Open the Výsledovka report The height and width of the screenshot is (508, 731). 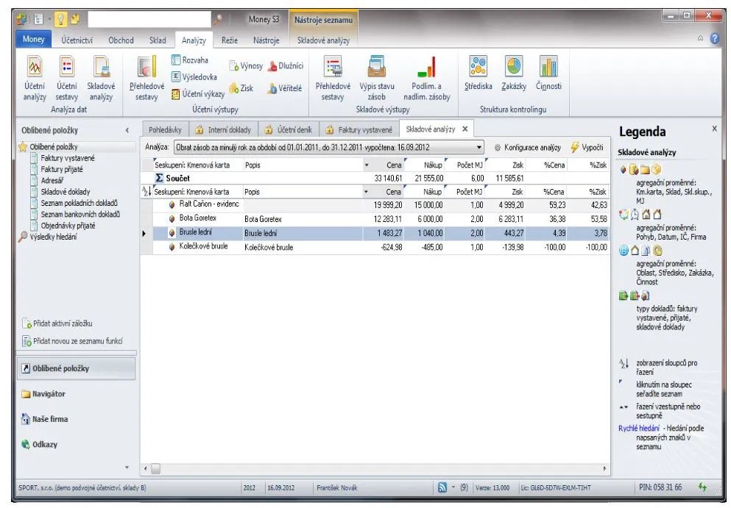click(x=194, y=77)
